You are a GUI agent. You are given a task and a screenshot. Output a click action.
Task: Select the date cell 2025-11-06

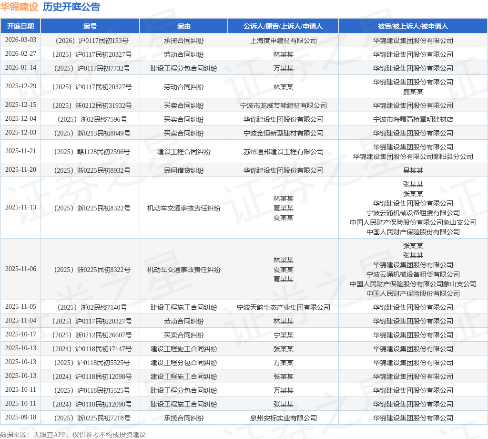(x=20, y=269)
